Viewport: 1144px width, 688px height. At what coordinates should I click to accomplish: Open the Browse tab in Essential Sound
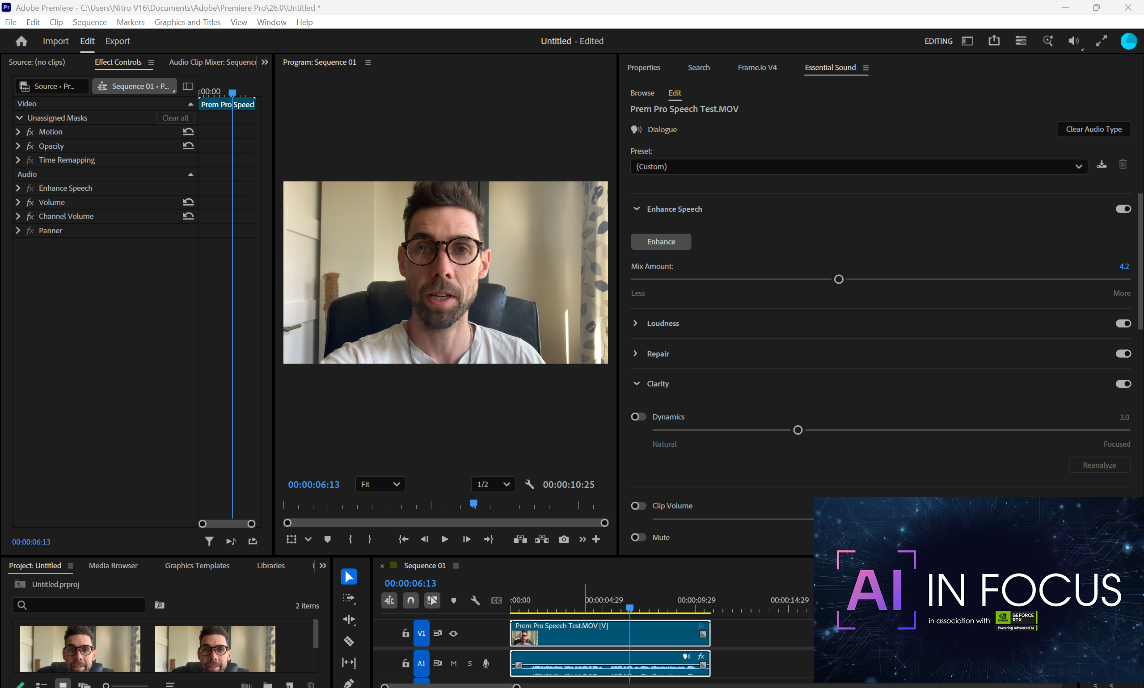tap(642, 93)
